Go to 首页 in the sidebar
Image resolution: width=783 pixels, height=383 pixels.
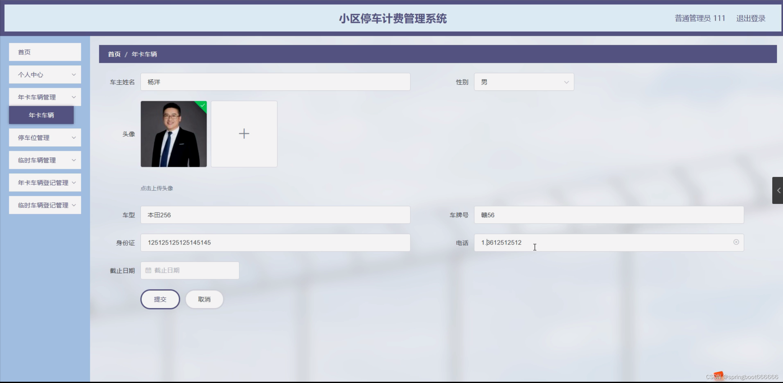(x=45, y=52)
